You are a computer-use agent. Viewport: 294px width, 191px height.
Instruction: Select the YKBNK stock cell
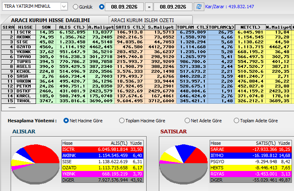coord(25,52)
